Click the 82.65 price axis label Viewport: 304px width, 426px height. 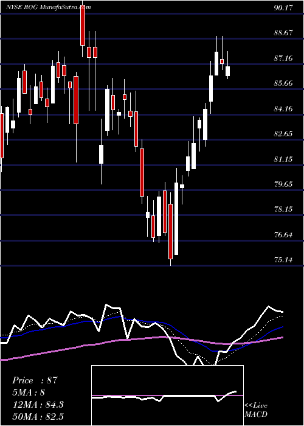[283, 134]
